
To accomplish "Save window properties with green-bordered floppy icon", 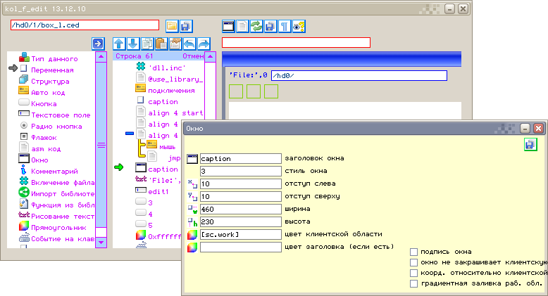I will 530,144.
